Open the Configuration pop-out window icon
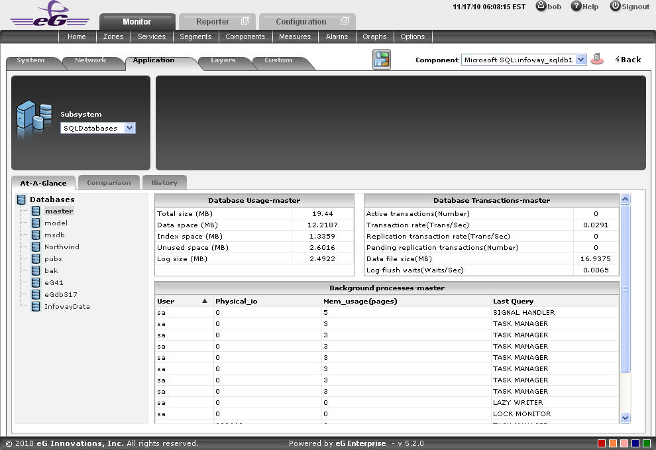Screen dimensions: 656x450 tap(345, 21)
